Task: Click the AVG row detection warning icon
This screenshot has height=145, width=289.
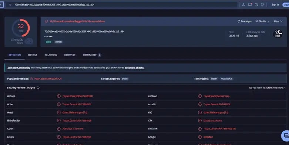Action: [200, 112]
